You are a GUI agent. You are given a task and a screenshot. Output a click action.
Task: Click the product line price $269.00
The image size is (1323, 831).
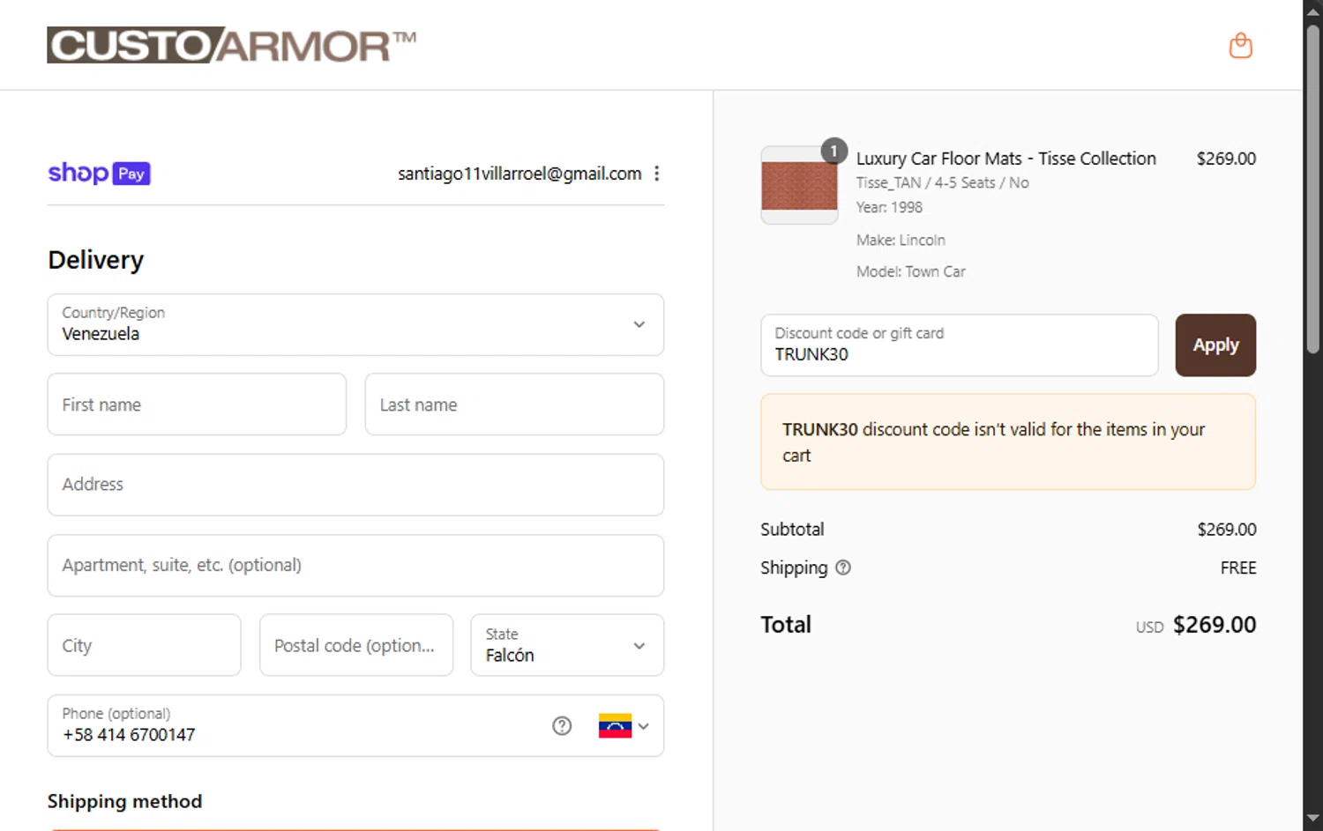point(1226,159)
